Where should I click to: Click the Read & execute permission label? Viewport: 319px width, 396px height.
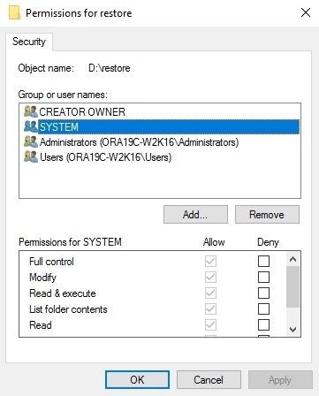tap(63, 293)
